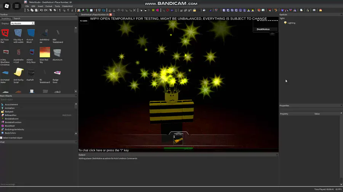Viewport: 343px width, 192px height.
Task: Click the yellow Pause playback icon
Action: pyautogui.click(x=153, y=10)
